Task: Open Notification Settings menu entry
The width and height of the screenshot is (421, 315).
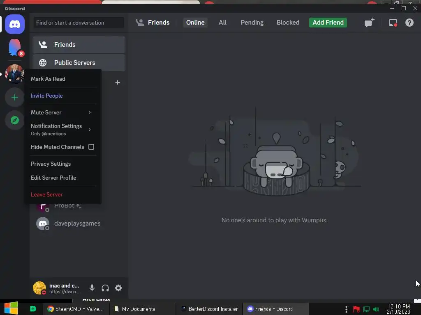Action: pyautogui.click(x=63, y=130)
